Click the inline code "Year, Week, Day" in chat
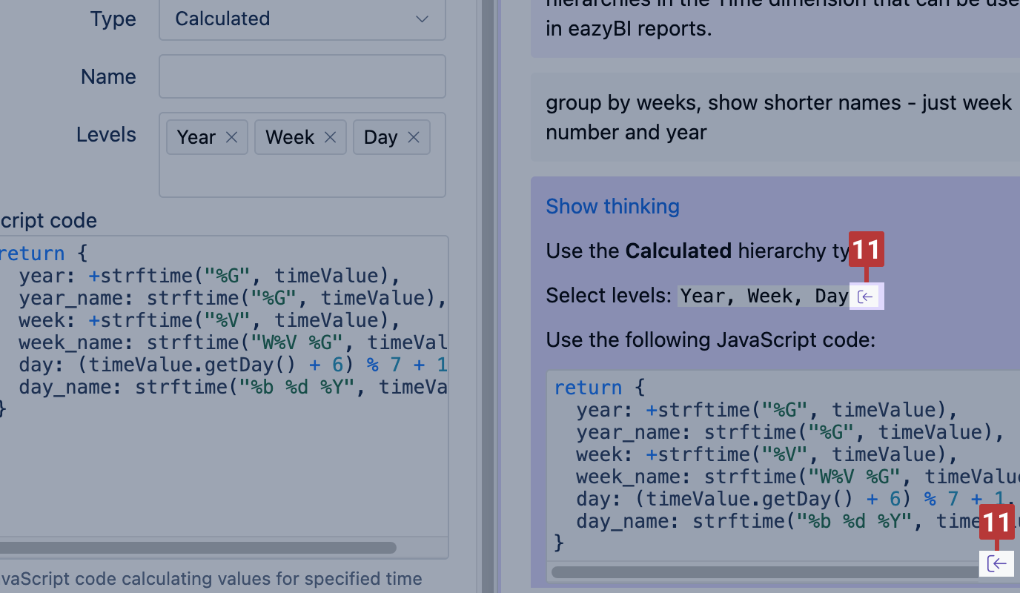Viewport: 1020px width, 593px height. [x=764, y=296]
